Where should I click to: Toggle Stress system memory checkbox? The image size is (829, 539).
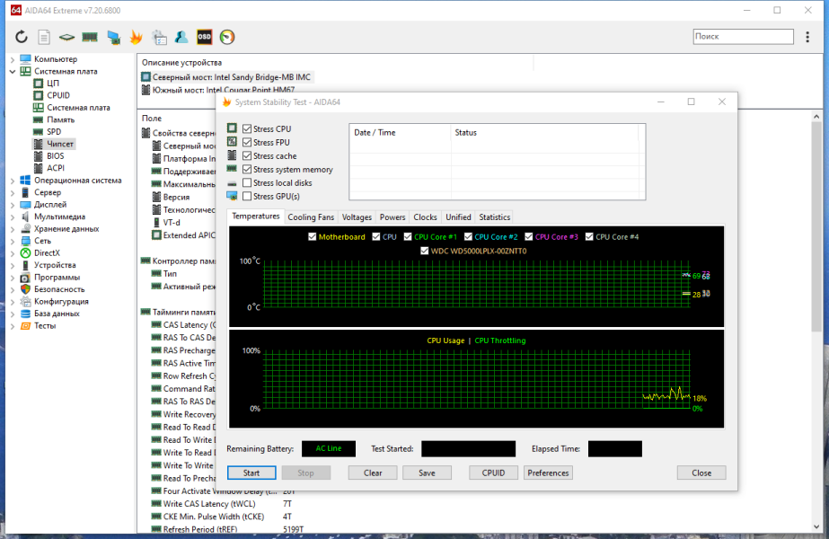coord(247,169)
